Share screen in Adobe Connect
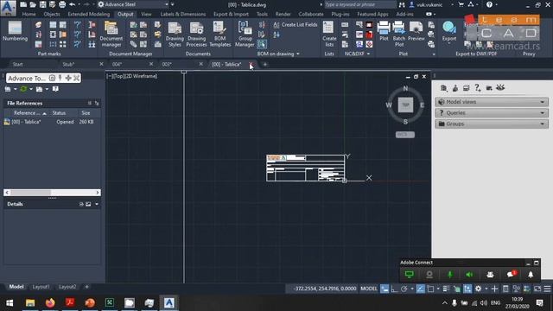This screenshot has height=311, width=553. point(409,275)
